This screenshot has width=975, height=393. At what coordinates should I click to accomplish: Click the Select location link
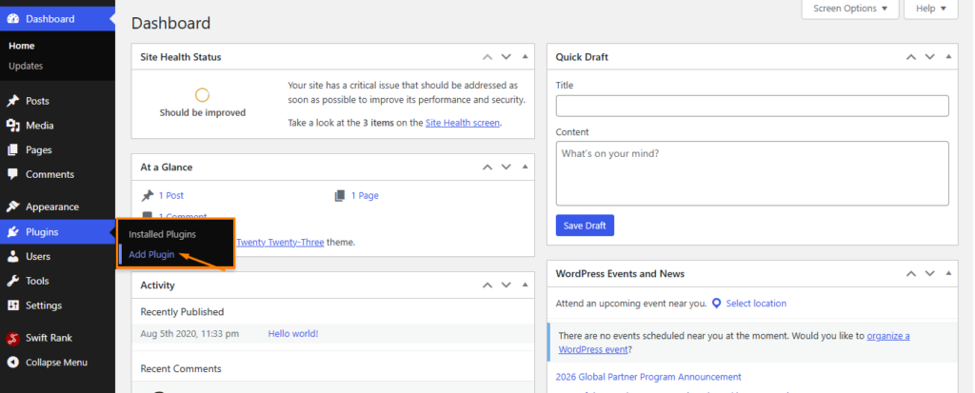point(756,304)
